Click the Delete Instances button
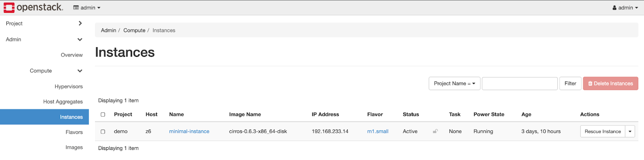The height and width of the screenshot is (160, 644). [611, 83]
